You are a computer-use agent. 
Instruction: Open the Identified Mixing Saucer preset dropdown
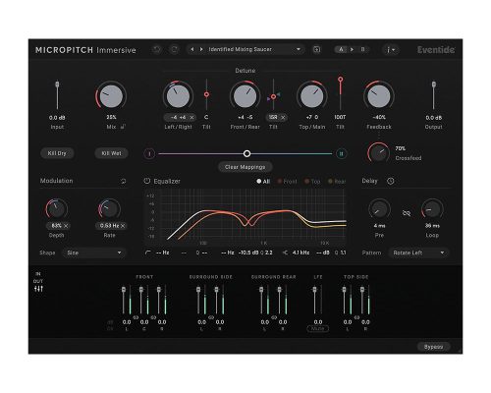click(x=245, y=49)
